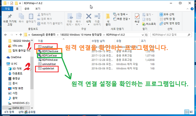Click the New folder icon
The width and height of the screenshot is (196, 116).
[x=108, y=16]
